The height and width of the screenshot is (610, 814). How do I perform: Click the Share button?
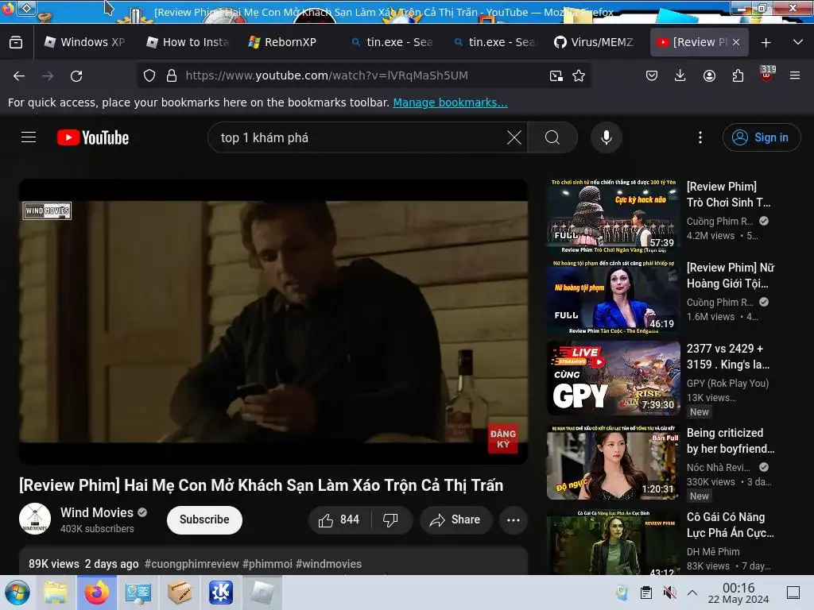[455, 519]
